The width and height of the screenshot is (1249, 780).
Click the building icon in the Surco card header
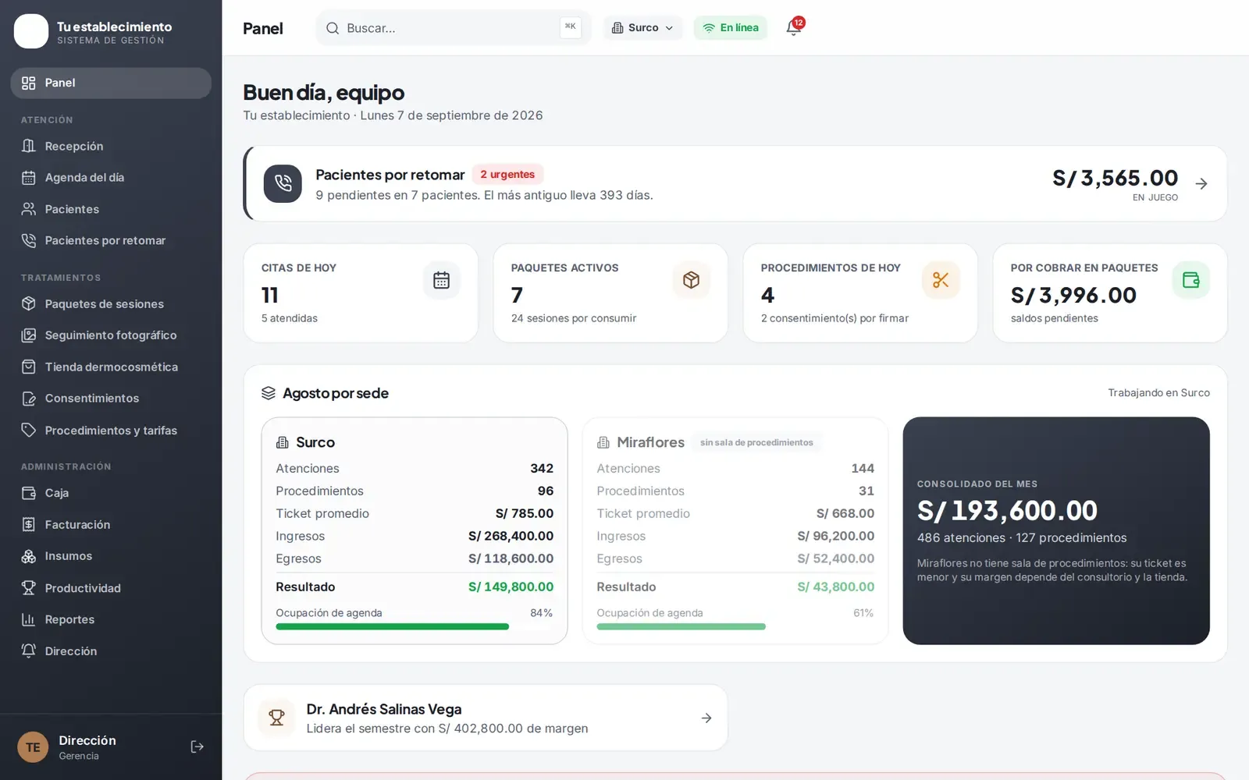(x=283, y=442)
